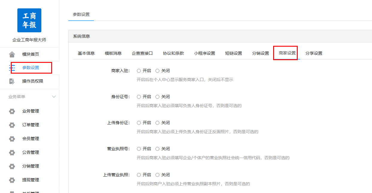The image size is (372, 193).
Task: Select 关闭 for 营业执照号
Action: pyautogui.click(x=157, y=149)
